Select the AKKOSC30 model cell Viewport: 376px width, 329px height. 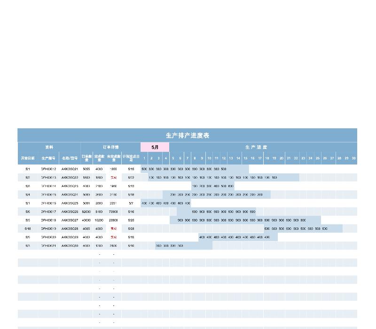tap(70, 246)
